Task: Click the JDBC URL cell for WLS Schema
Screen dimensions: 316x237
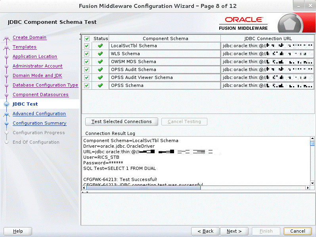Action: tap(268, 54)
